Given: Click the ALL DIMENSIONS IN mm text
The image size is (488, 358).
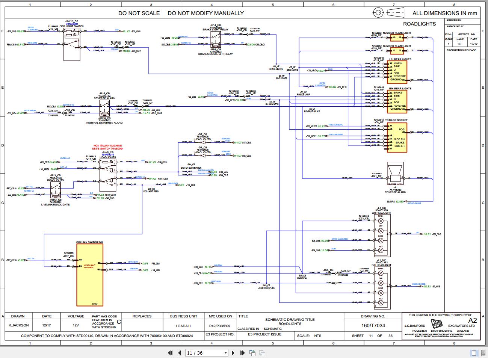Looking at the screenshot, I should [444, 13].
